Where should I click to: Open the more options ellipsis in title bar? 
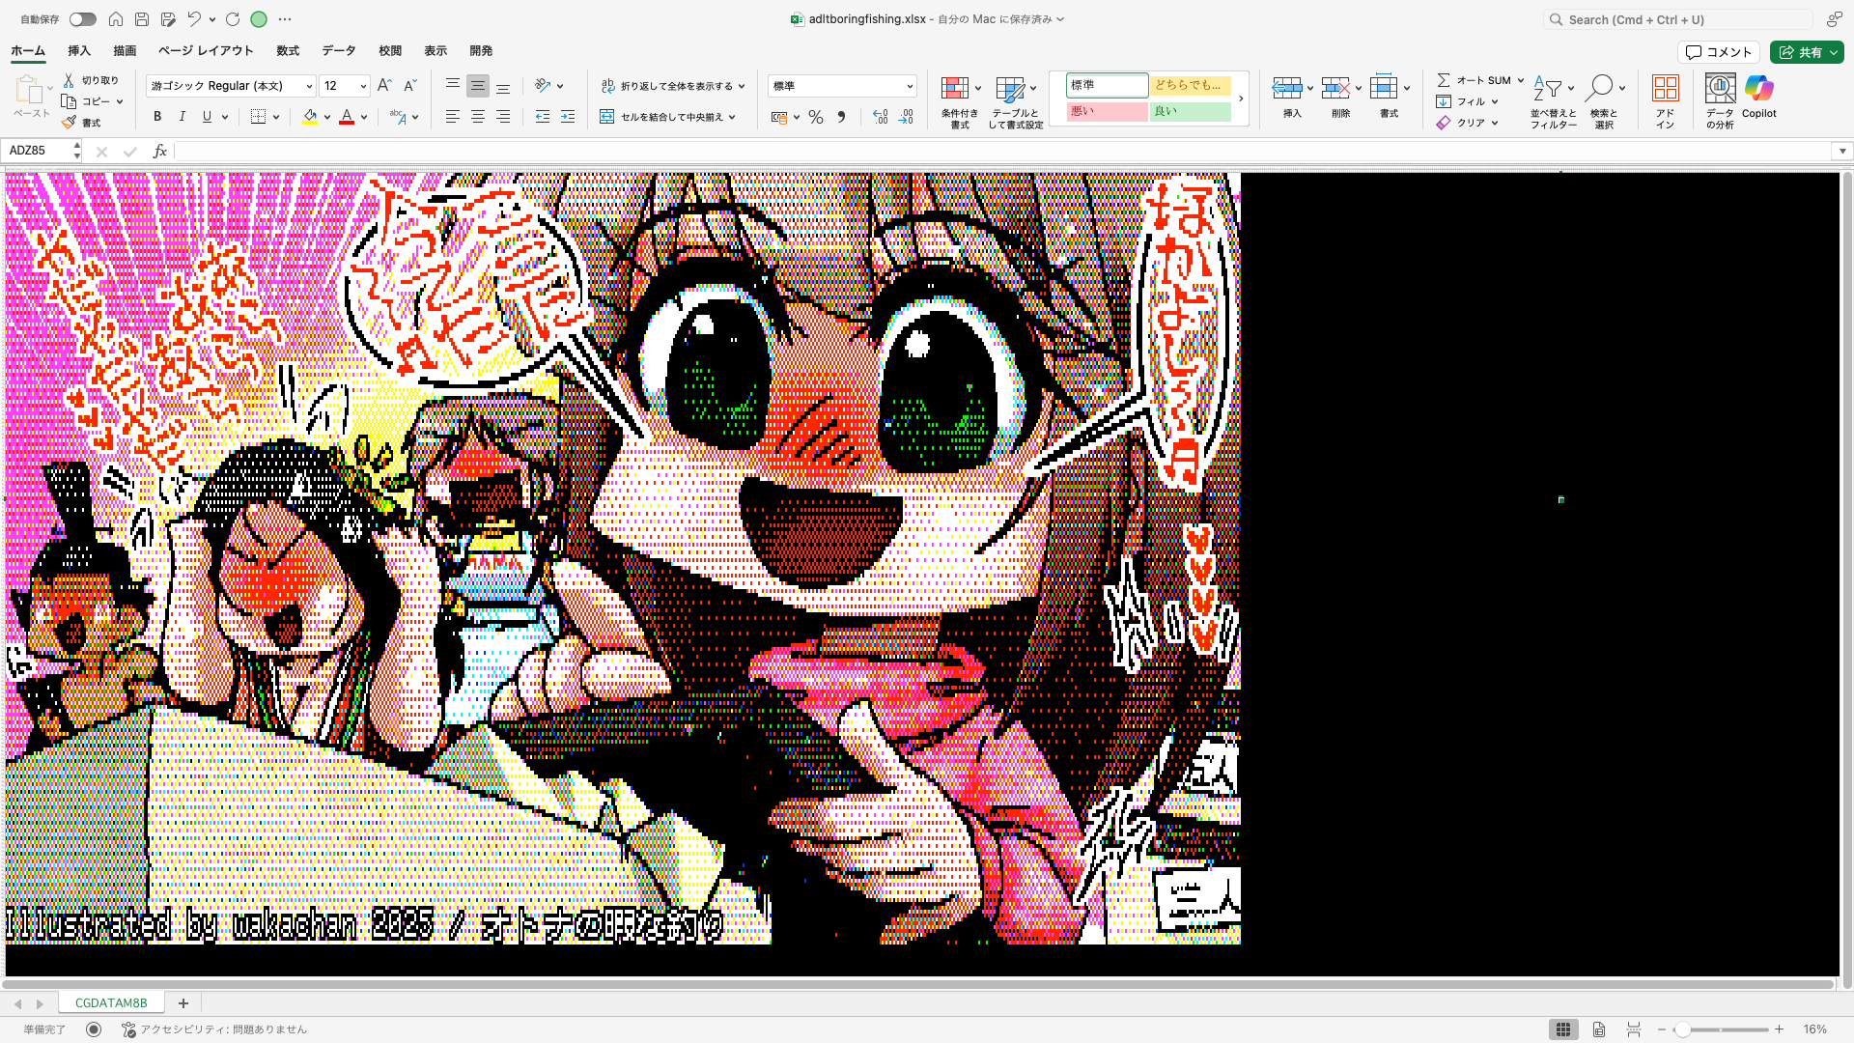285,19
